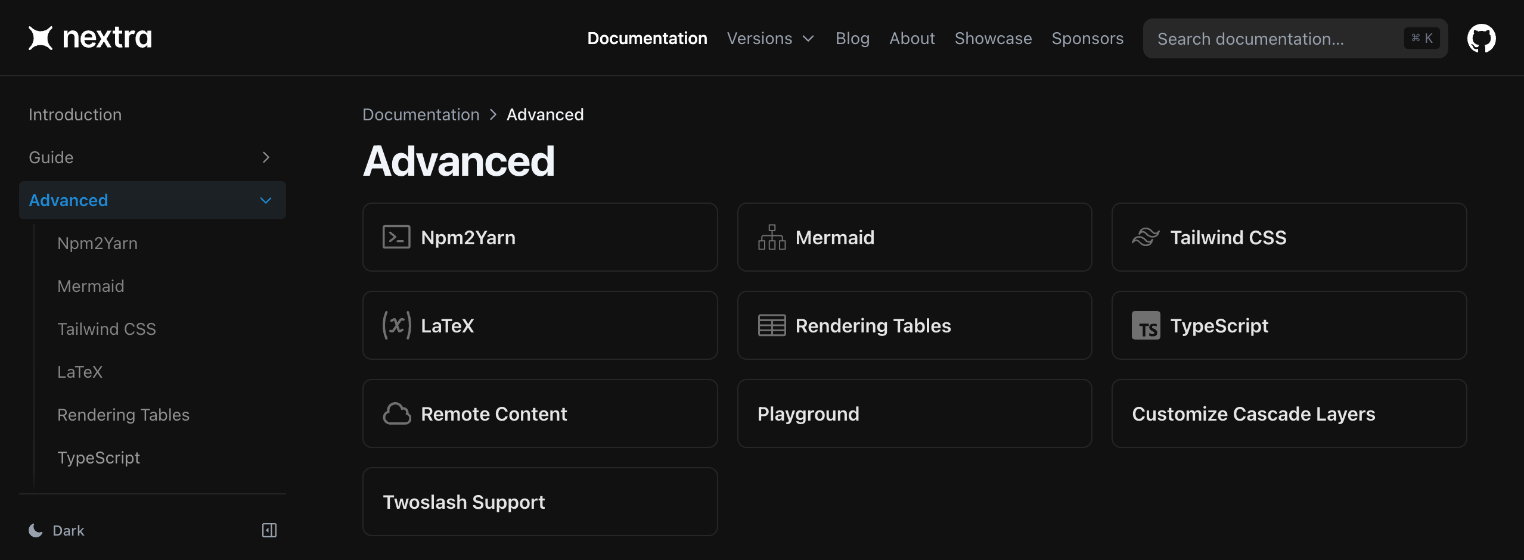Viewport: 1524px width, 560px height.
Task: Click the LaTeX math icon
Action: (x=396, y=325)
